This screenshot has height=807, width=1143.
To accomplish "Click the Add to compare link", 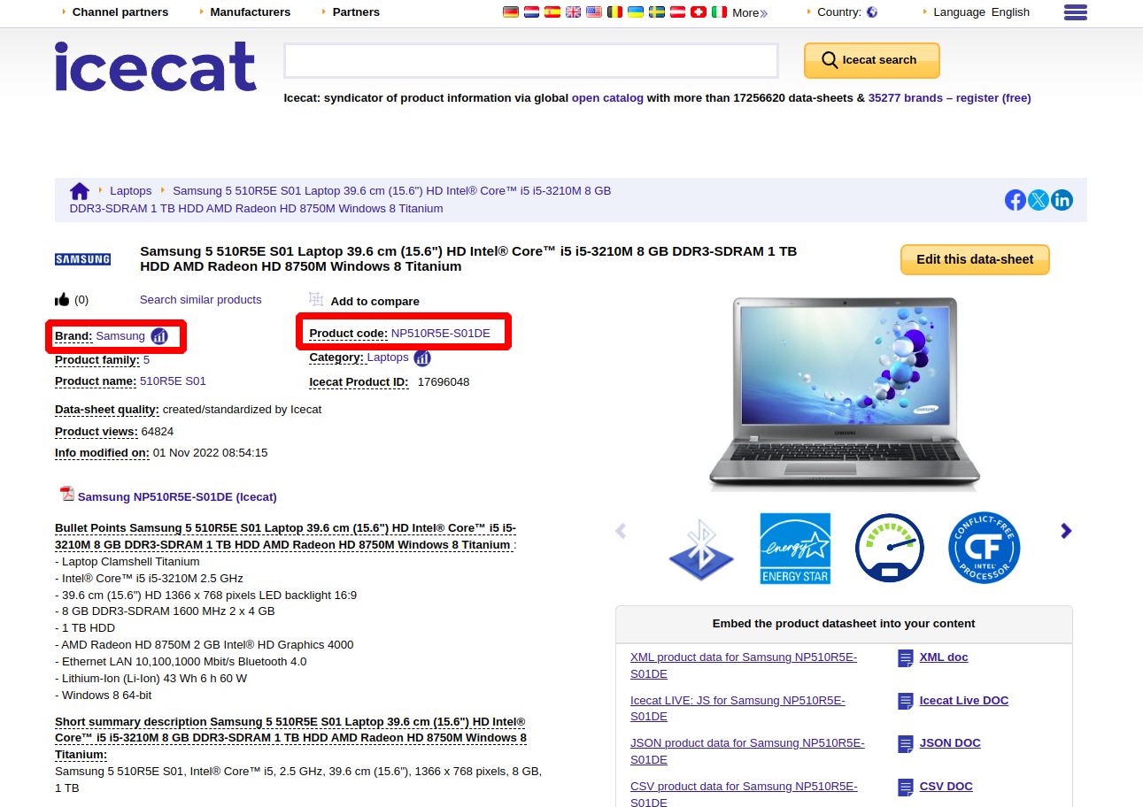I will 375,302.
